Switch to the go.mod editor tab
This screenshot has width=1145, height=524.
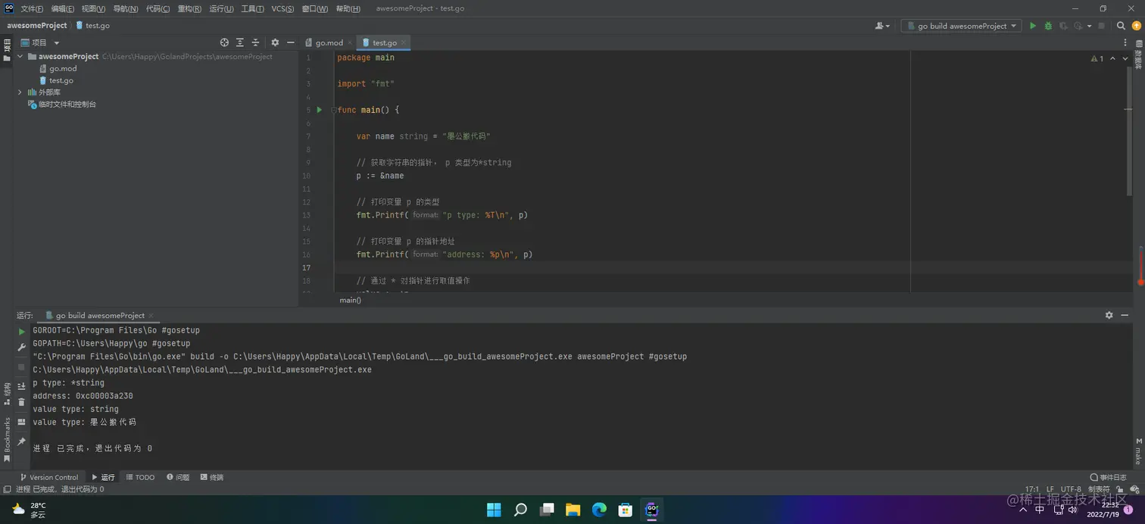point(329,42)
